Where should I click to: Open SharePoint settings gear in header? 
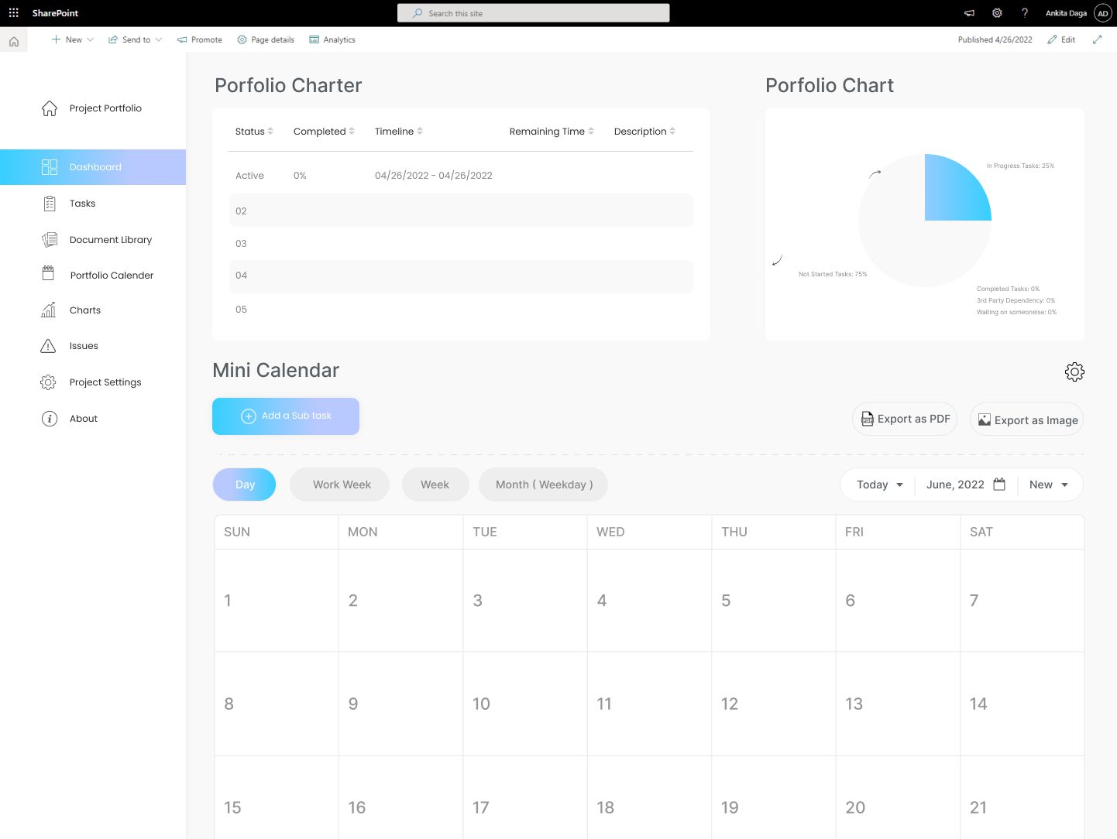[997, 13]
